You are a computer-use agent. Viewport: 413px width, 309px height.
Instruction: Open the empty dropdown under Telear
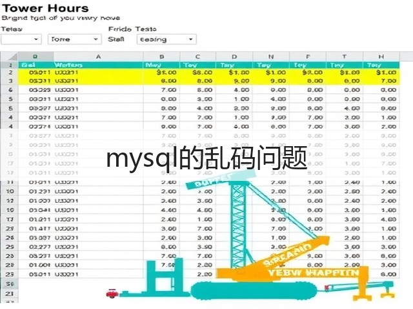pos(21,39)
